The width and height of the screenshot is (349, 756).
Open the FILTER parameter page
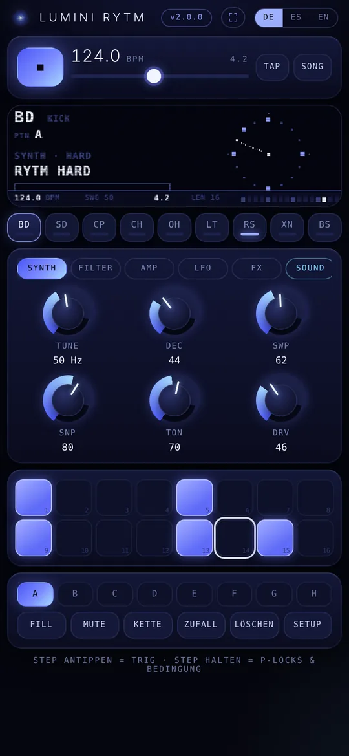tap(96, 268)
